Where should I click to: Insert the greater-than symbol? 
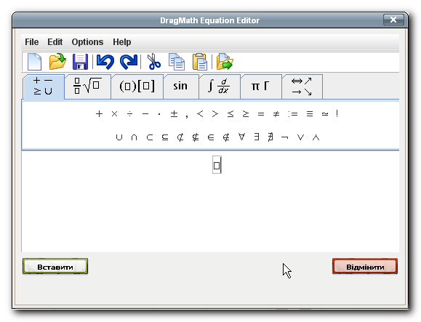(x=214, y=114)
